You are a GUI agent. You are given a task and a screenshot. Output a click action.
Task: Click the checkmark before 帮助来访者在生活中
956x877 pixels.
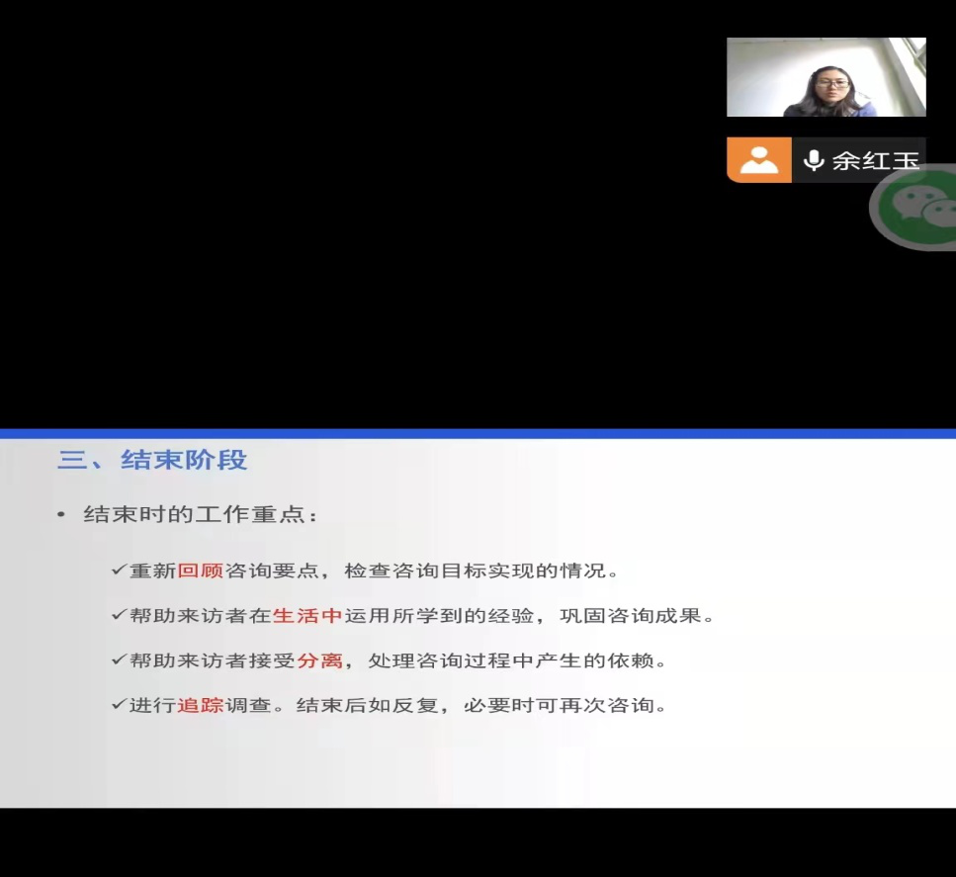pos(118,615)
